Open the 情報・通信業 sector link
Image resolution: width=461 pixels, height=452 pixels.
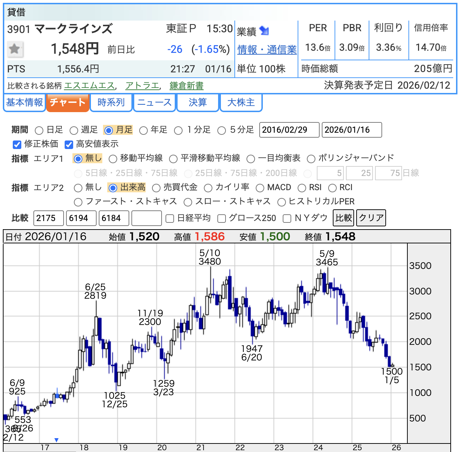pos(267,50)
